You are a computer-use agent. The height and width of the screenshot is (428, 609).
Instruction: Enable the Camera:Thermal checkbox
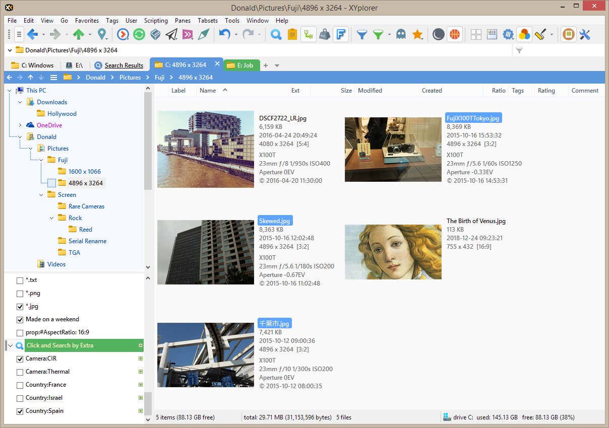[20, 372]
